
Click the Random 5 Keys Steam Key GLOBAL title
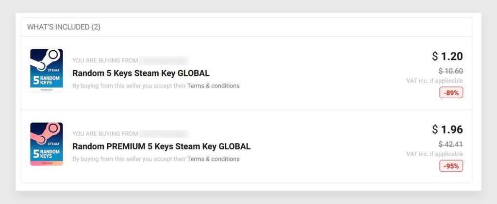[x=141, y=73]
